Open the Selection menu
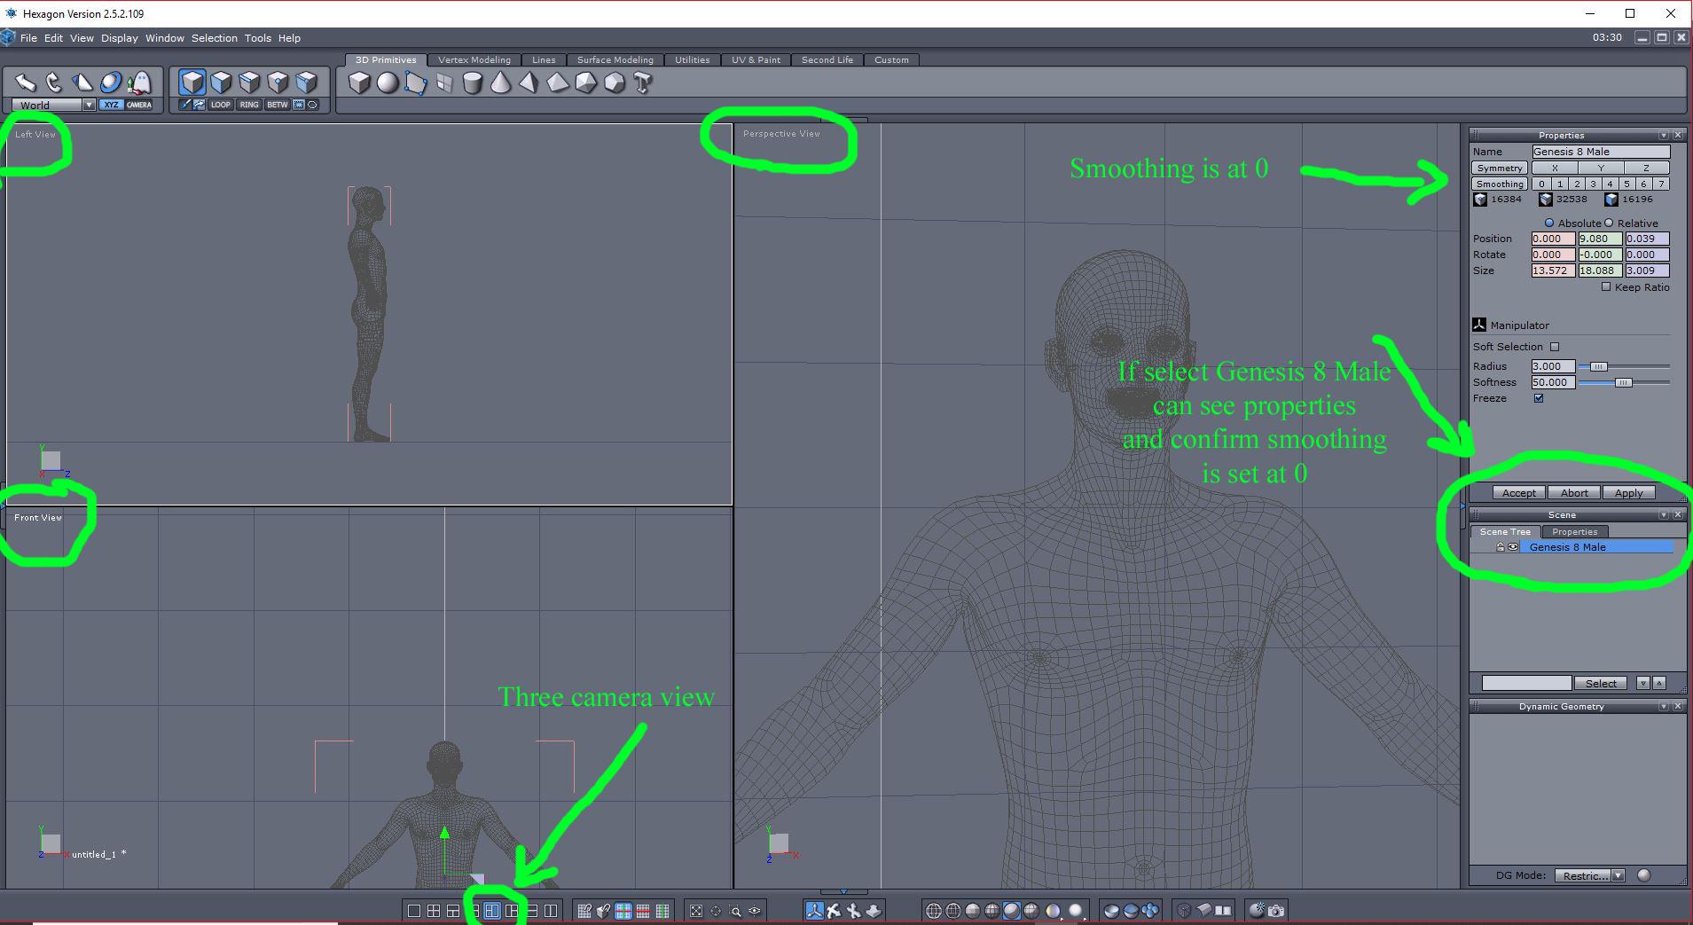 [x=215, y=38]
